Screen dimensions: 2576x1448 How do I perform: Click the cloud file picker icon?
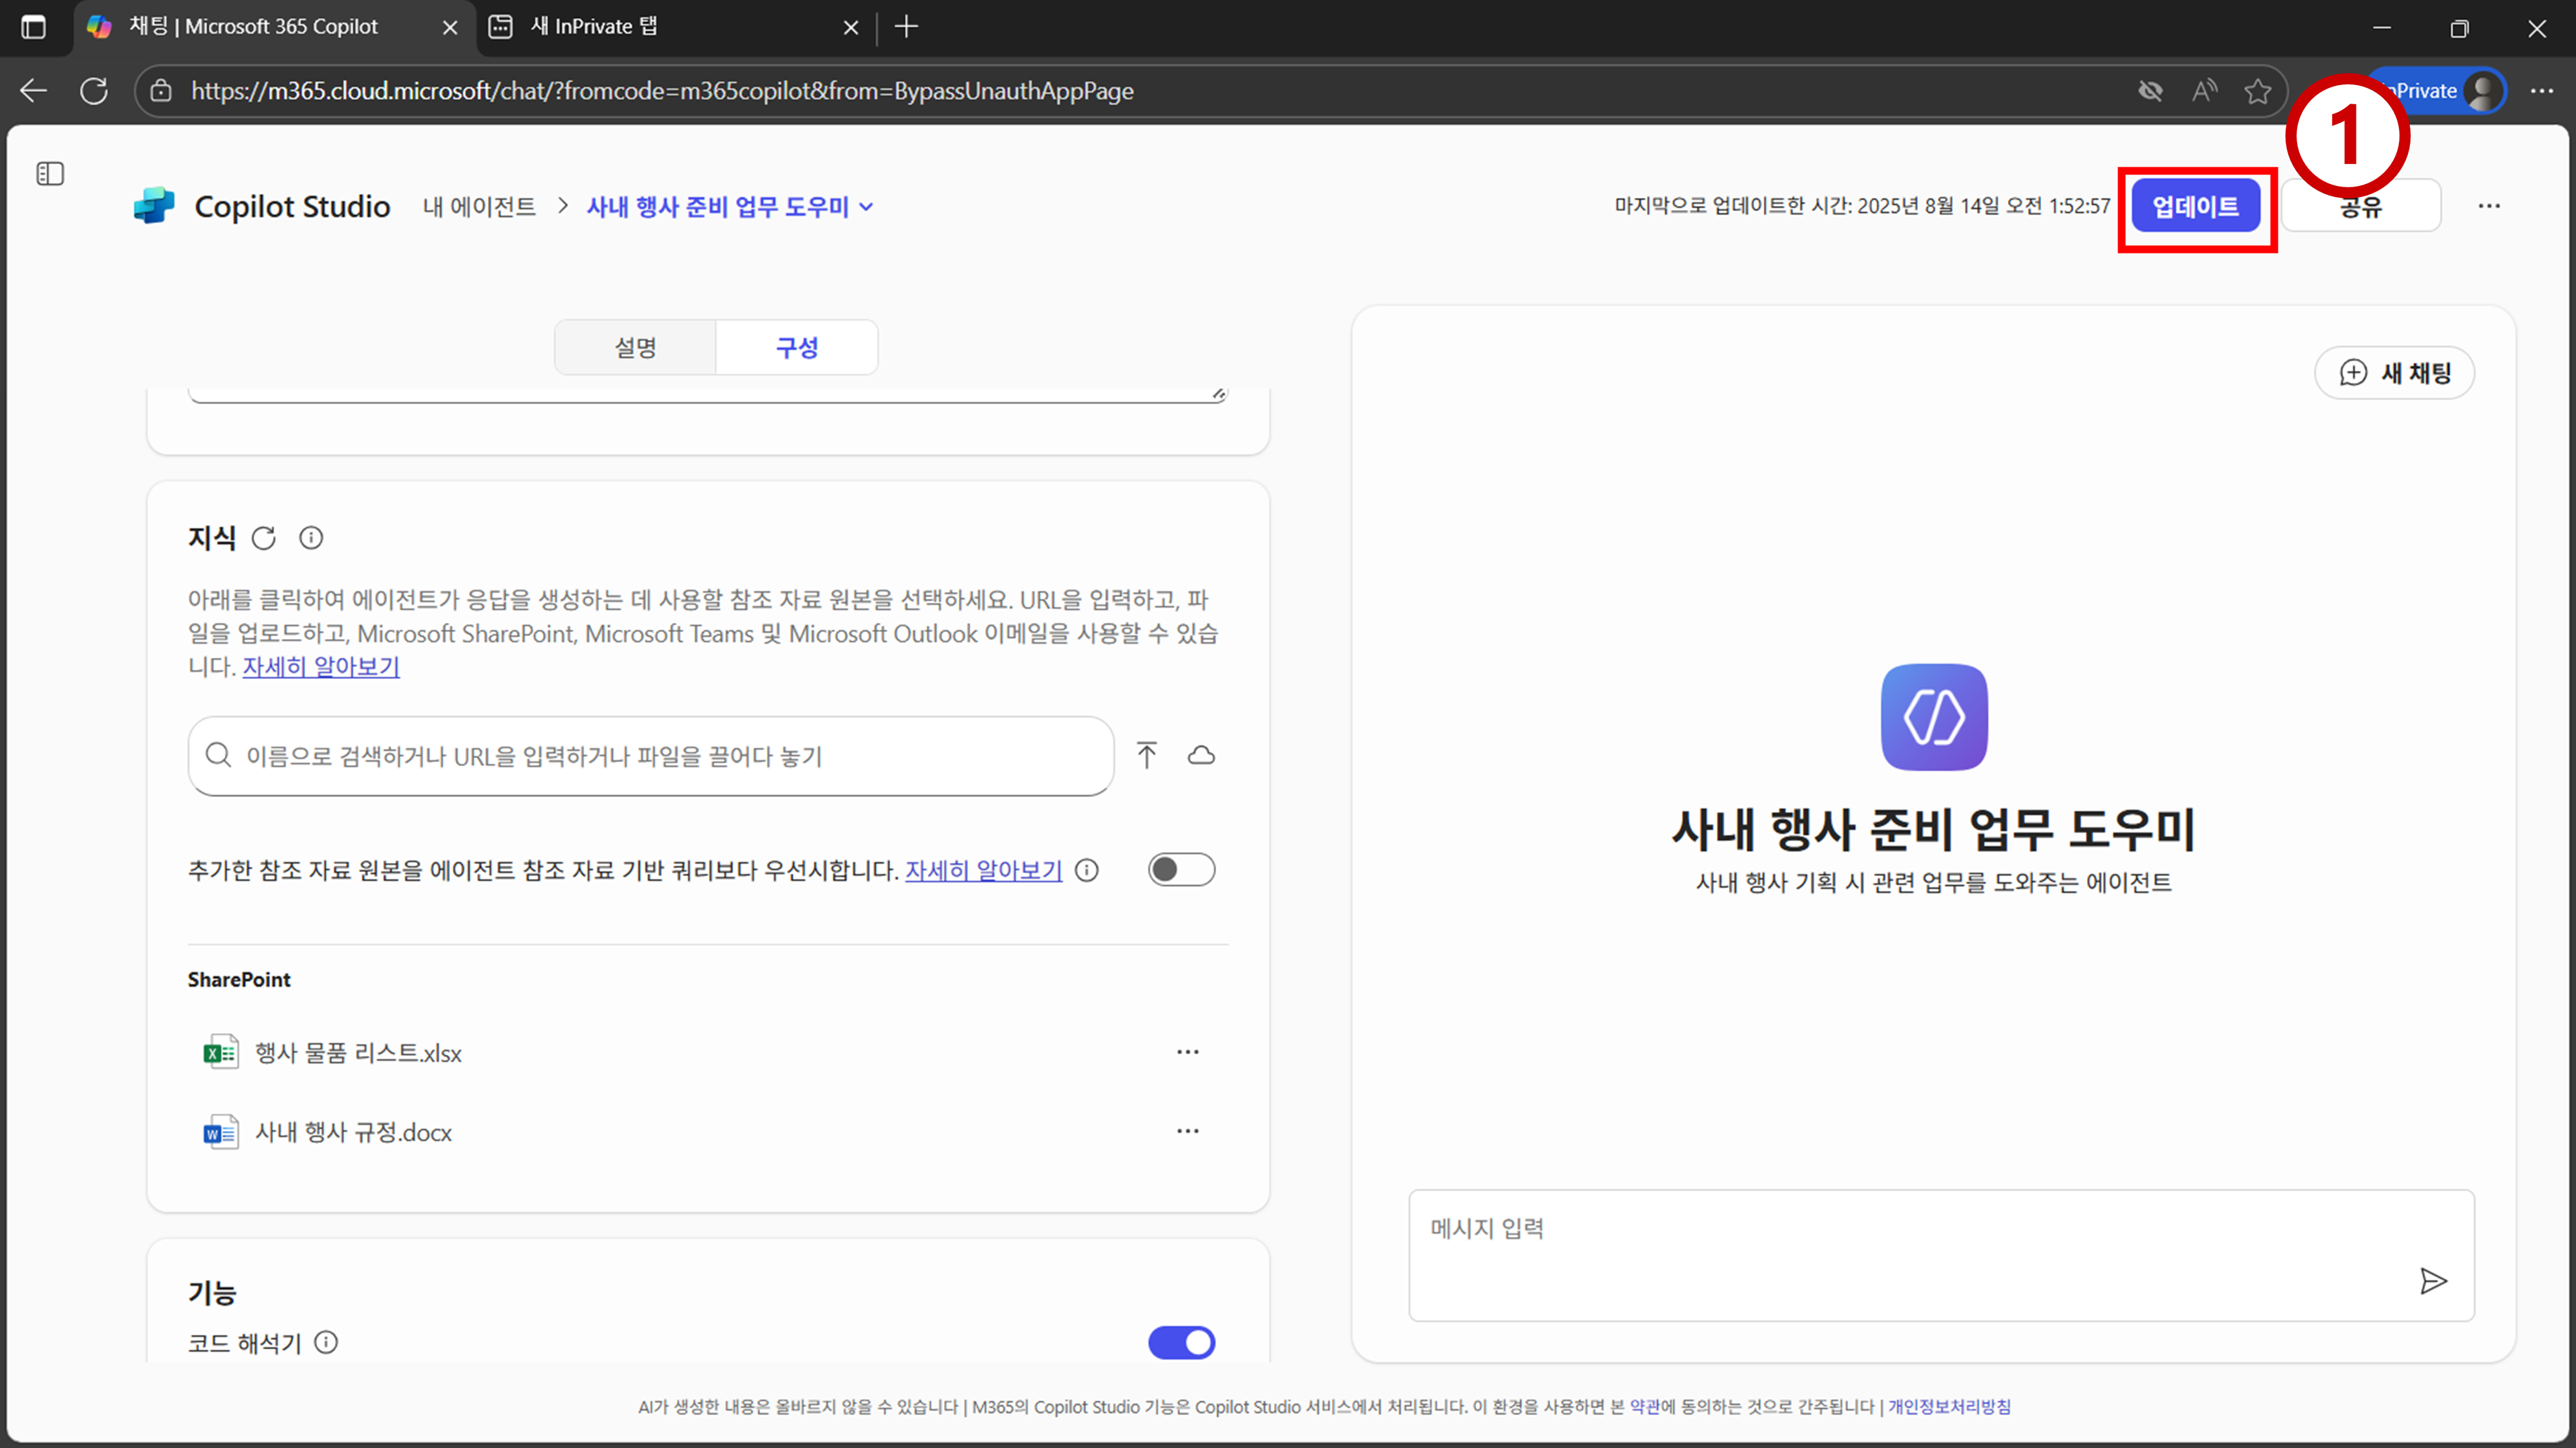coord(1201,756)
